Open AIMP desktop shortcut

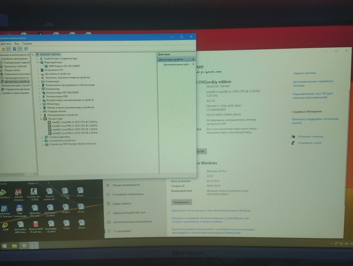pyautogui.click(x=5, y=226)
